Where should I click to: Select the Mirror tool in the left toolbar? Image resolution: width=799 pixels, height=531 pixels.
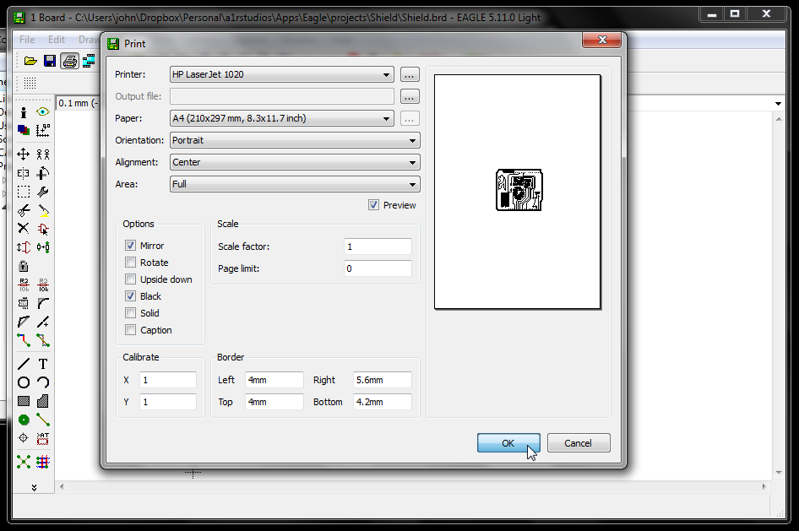24,173
